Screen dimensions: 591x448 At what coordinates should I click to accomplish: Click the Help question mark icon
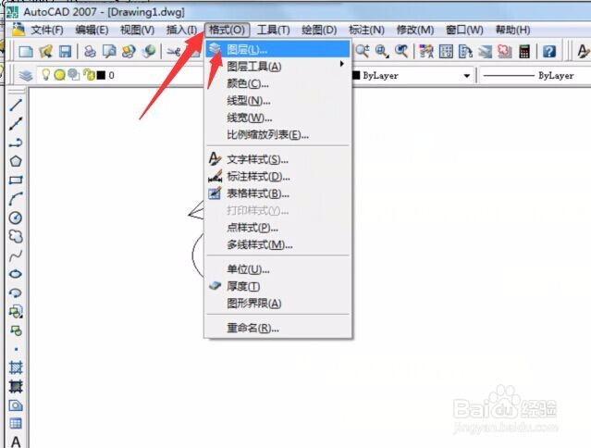coord(549,51)
